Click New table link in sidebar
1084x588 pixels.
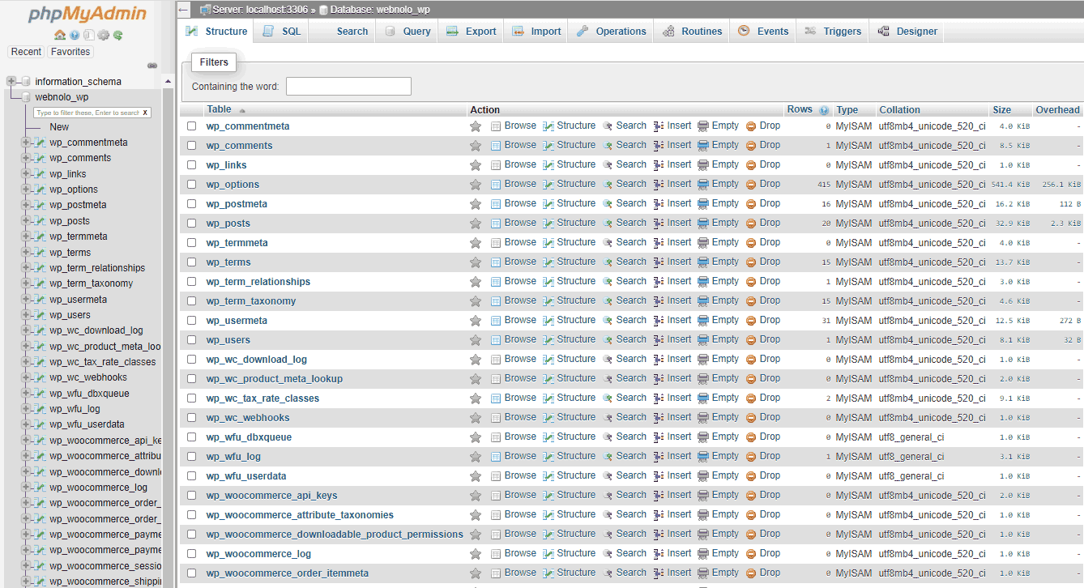coord(59,127)
